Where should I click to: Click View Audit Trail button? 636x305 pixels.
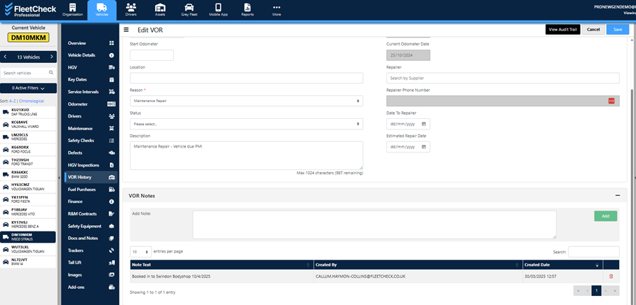563,29
